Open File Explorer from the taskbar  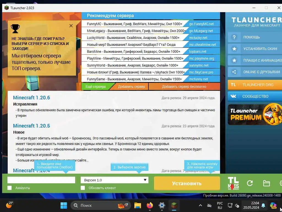[x=138, y=205]
